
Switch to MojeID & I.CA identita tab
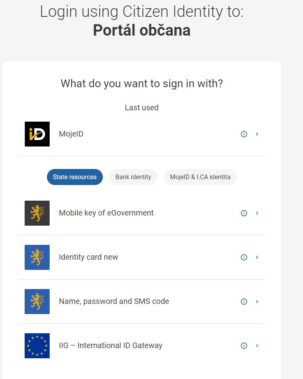(x=200, y=177)
